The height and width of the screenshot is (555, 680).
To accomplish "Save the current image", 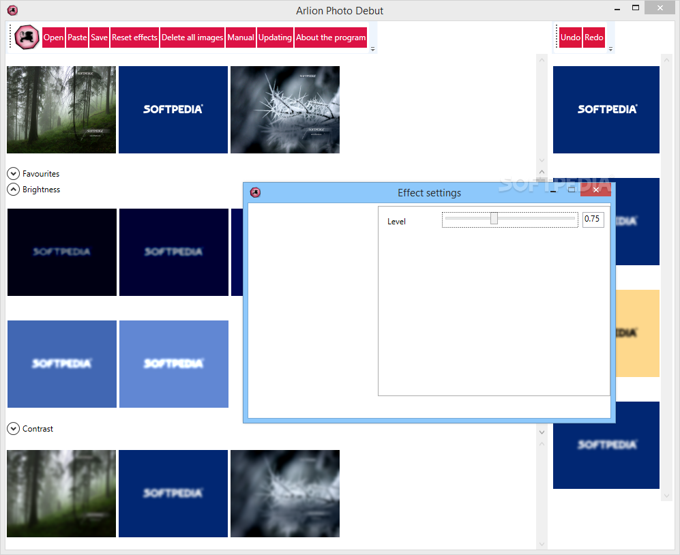I will pyautogui.click(x=100, y=37).
